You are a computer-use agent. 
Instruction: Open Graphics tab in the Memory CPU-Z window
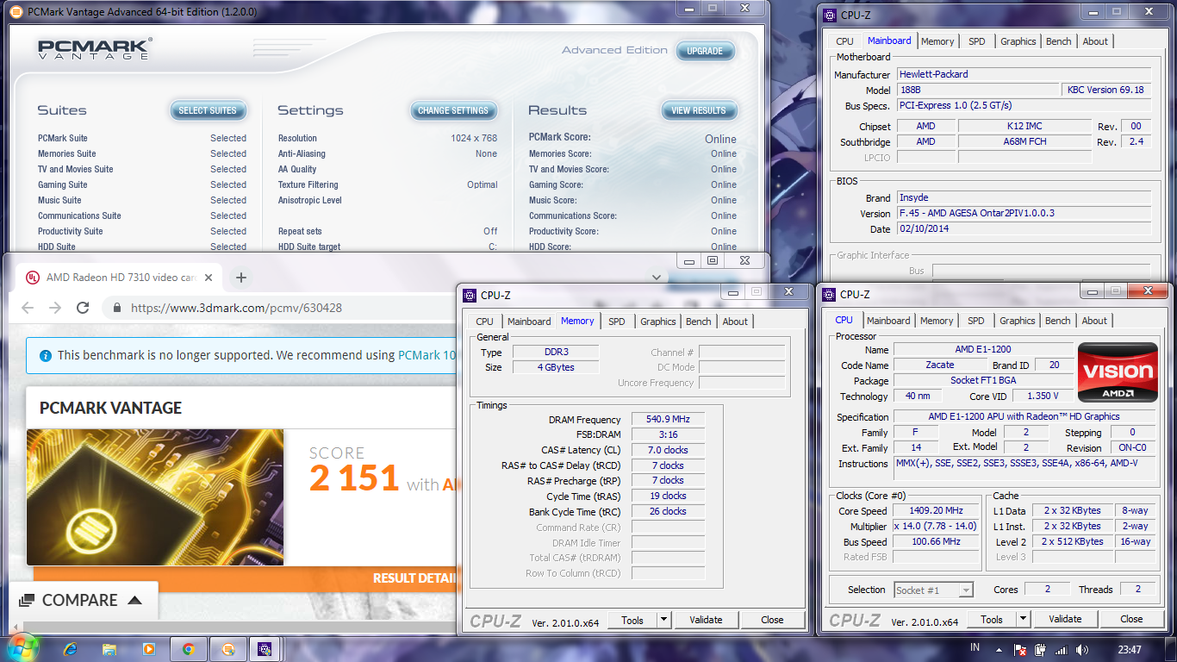[x=657, y=322]
